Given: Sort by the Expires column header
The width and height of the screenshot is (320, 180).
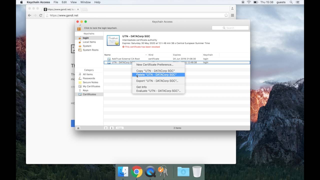Looking at the screenshot, I should pos(187,55).
